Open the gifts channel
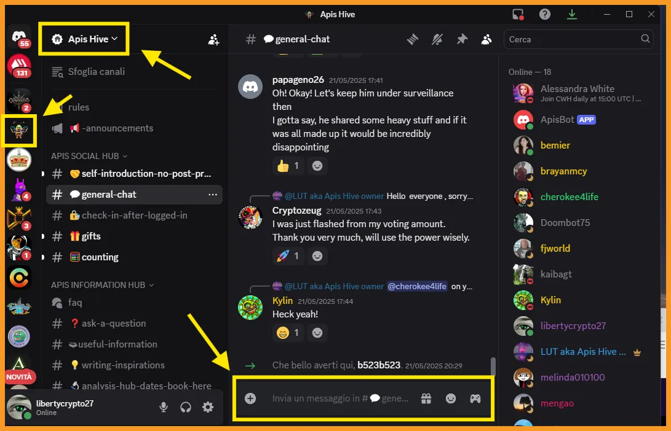Screen dimensions: 671x431 pos(134,236)
